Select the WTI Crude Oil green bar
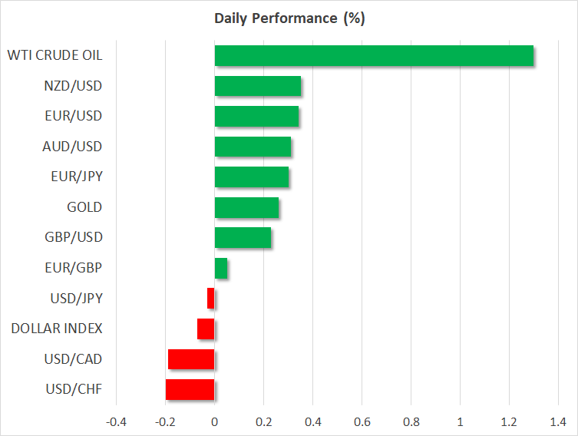Viewport: 578px width, 436px height. pyautogui.click(x=374, y=56)
